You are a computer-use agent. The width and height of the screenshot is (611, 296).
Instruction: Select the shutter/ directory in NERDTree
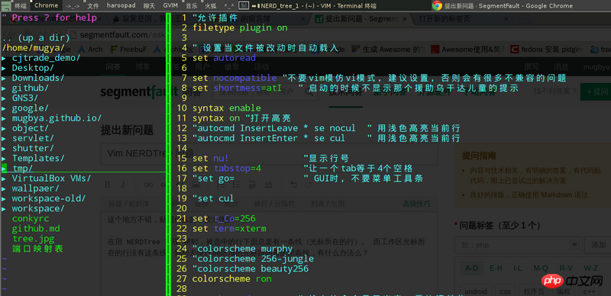click(x=33, y=149)
